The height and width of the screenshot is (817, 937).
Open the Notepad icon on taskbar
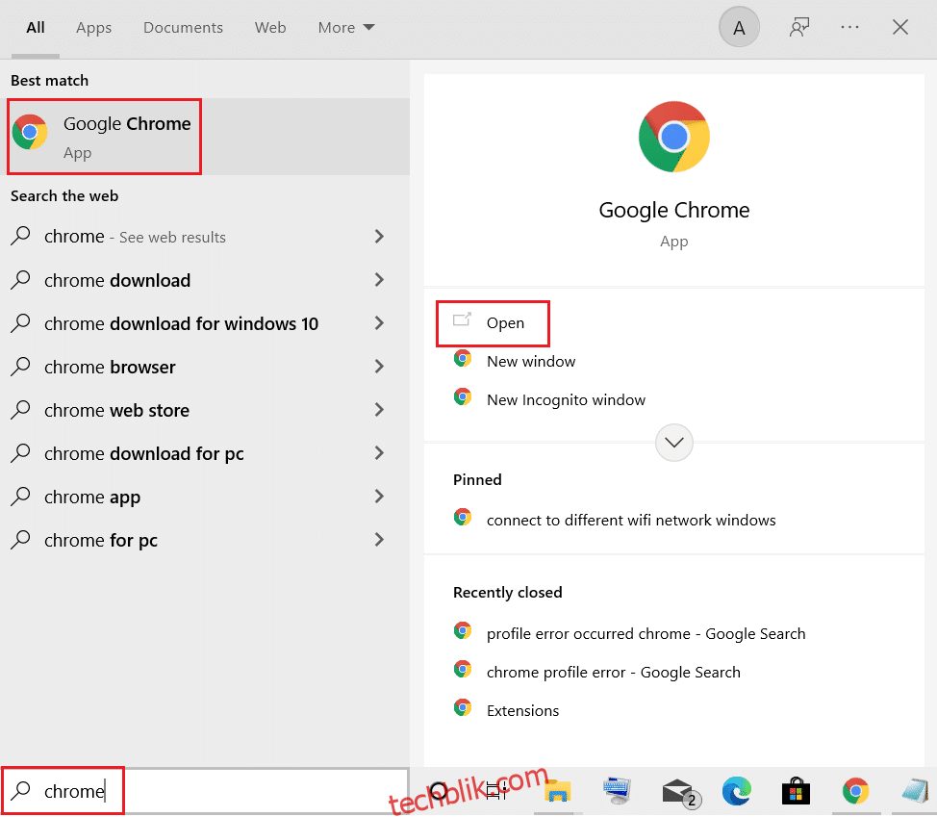point(916,791)
